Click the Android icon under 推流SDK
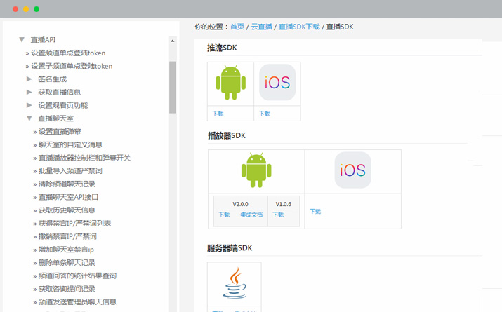This screenshot has height=312, width=502. click(x=230, y=82)
